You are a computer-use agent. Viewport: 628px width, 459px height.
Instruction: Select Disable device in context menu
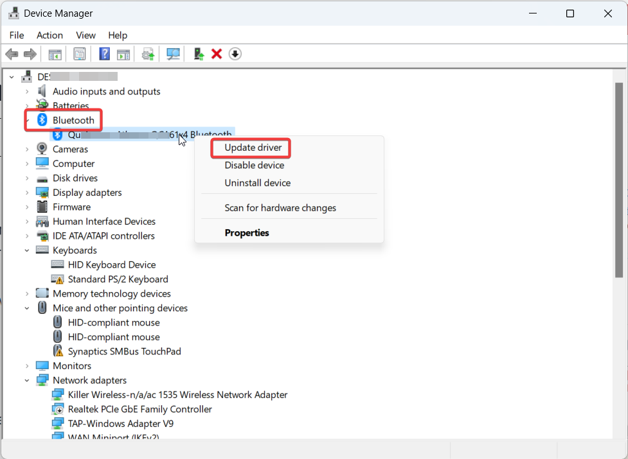click(254, 165)
